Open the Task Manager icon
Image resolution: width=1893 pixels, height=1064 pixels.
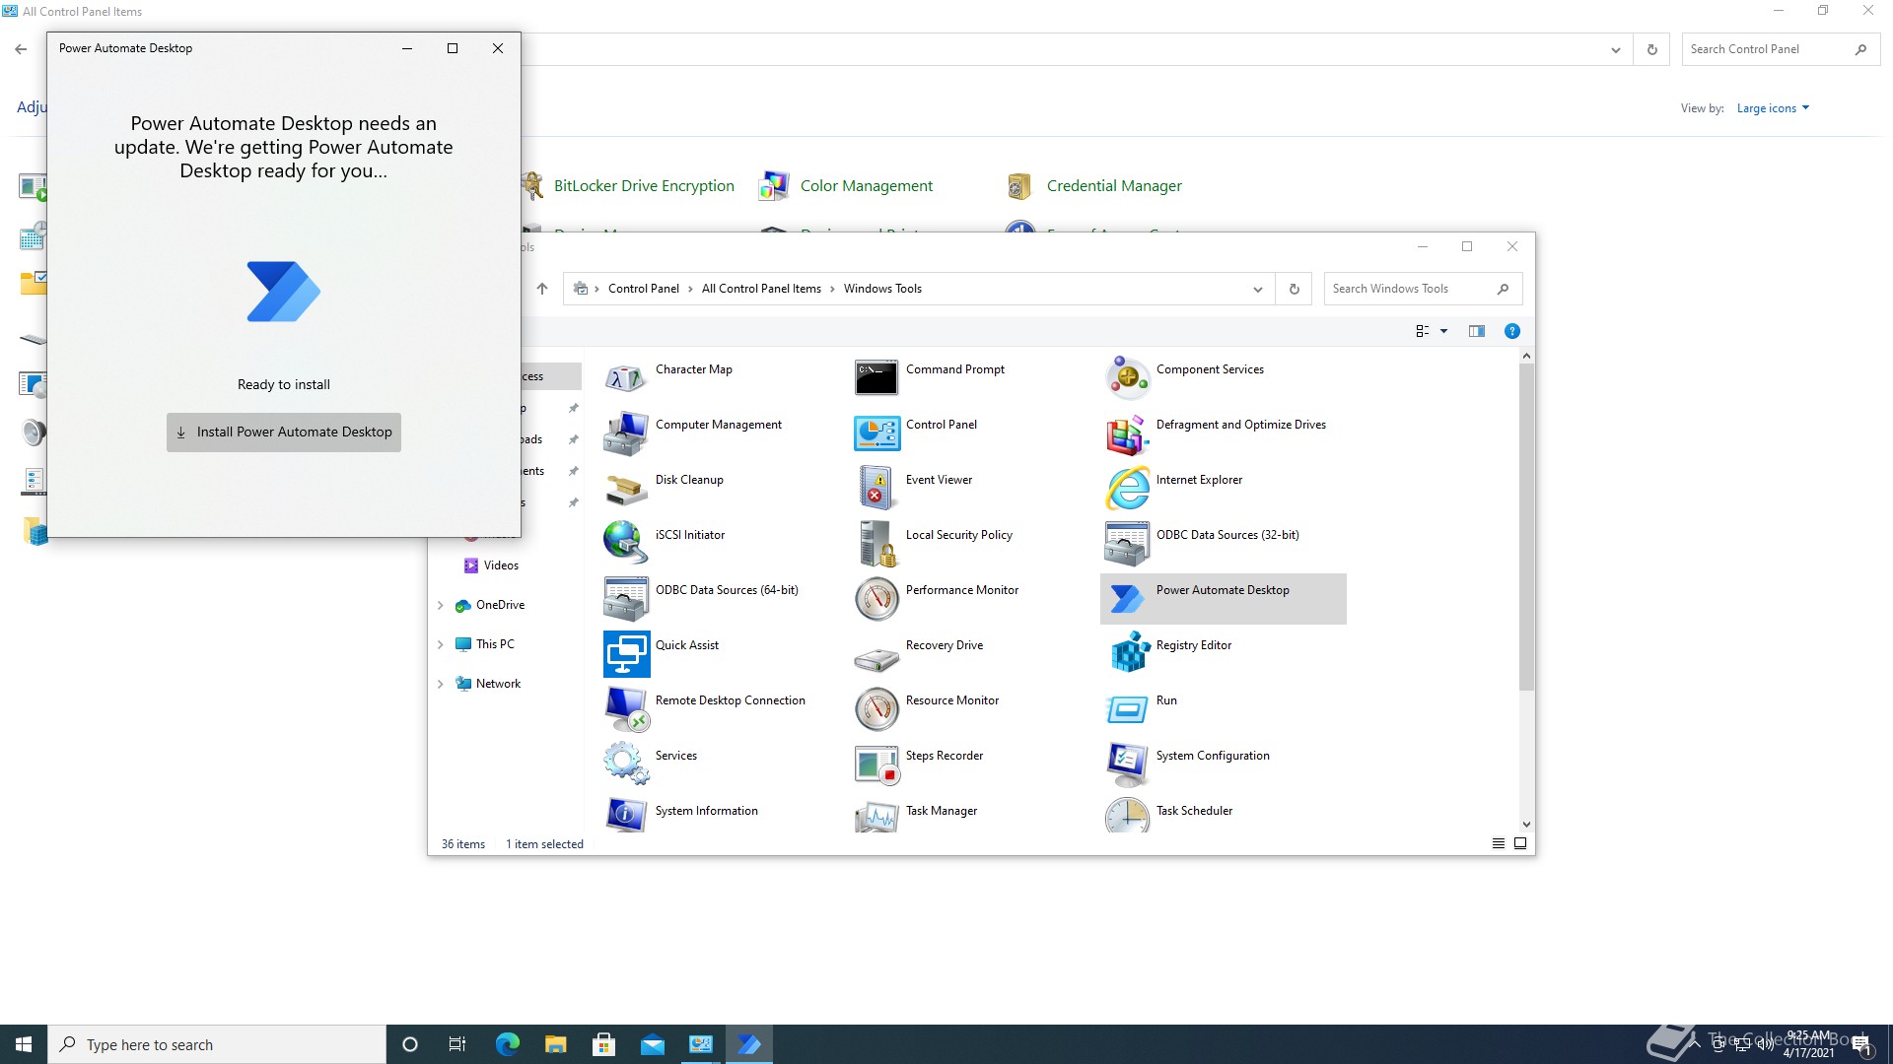876,816
